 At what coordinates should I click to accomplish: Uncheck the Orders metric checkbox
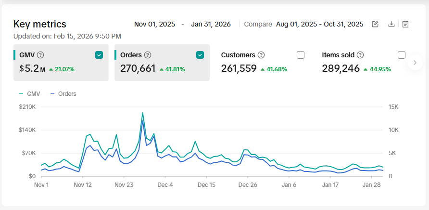click(200, 55)
